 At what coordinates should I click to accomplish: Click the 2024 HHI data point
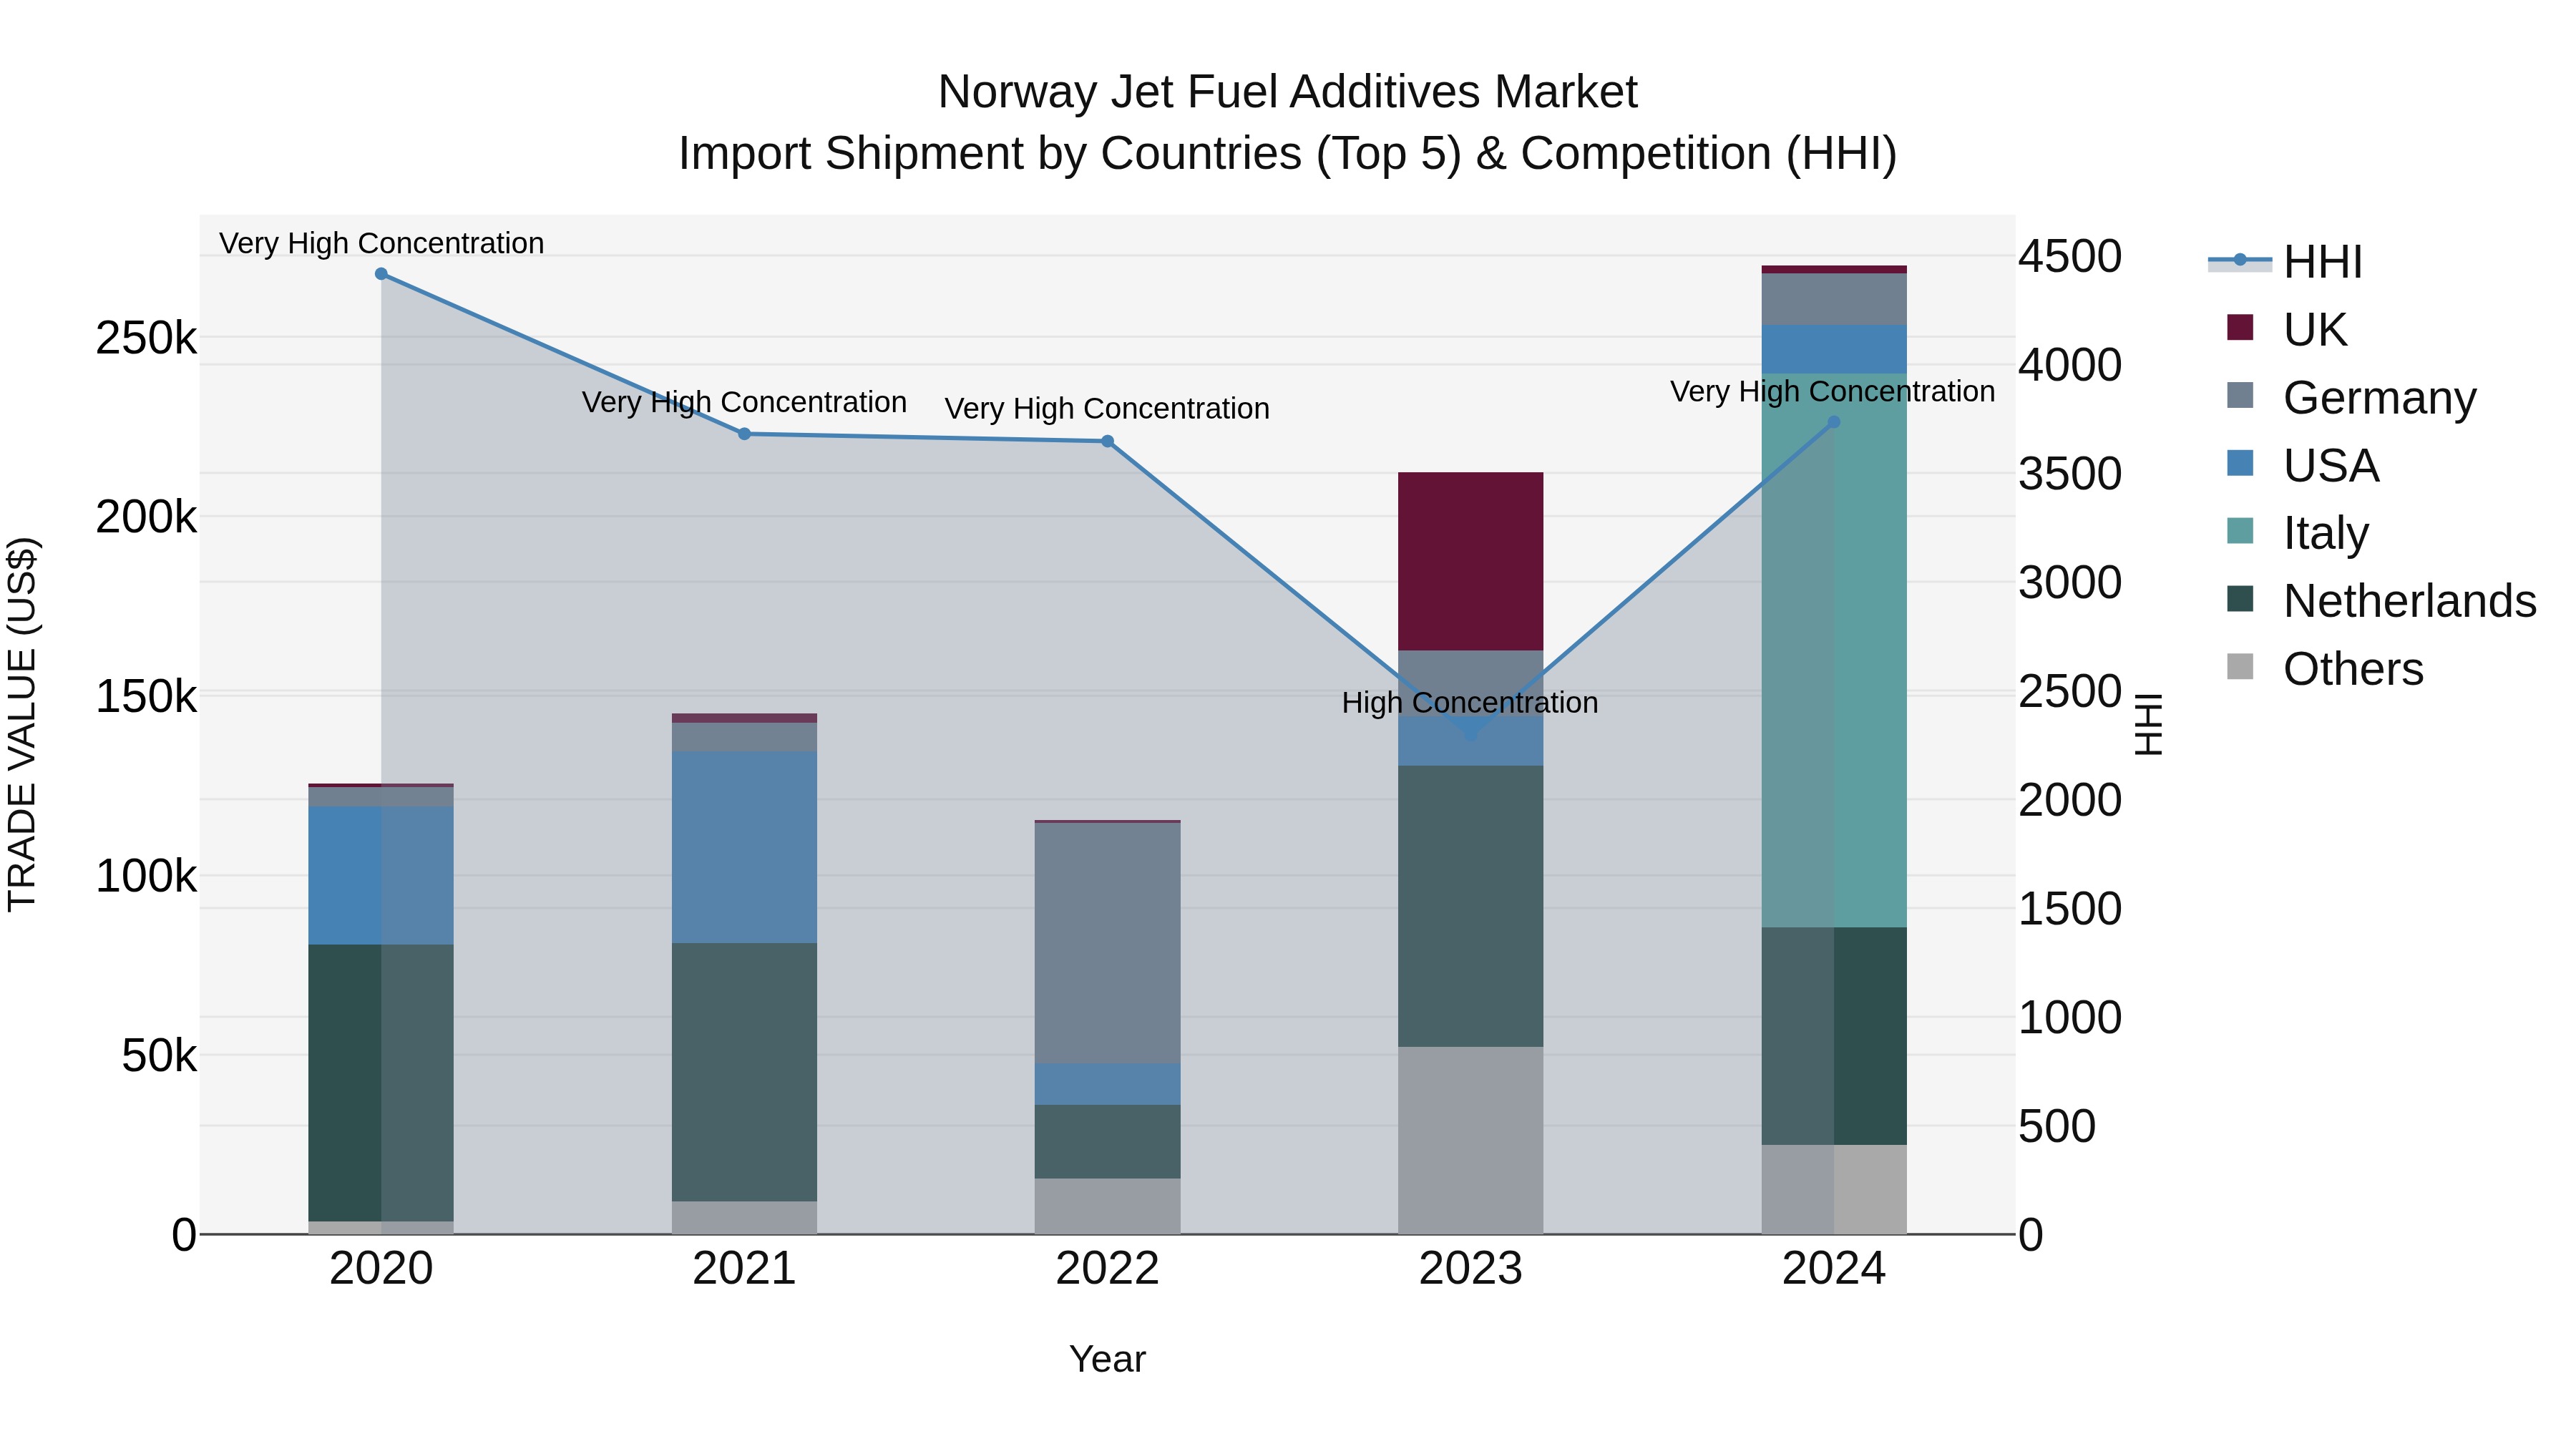1834,422
